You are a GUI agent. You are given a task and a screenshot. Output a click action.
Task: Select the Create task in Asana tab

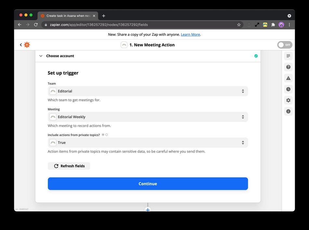(68, 16)
